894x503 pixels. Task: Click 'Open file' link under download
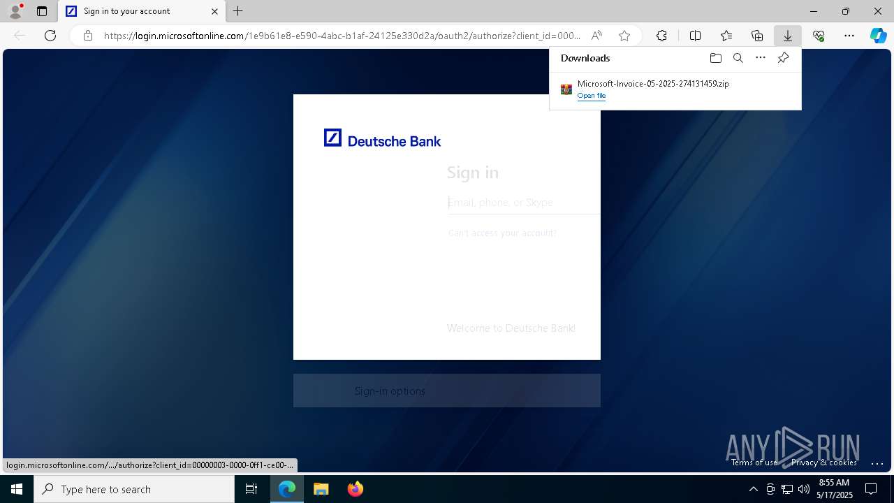[592, 96]
